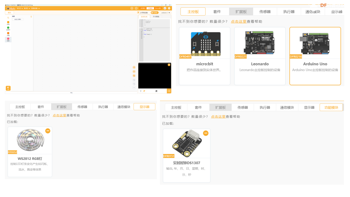This screenshot has width=350, height=197.
Task: Toggle the 代码区 code area switch
Action: [154, 13]
